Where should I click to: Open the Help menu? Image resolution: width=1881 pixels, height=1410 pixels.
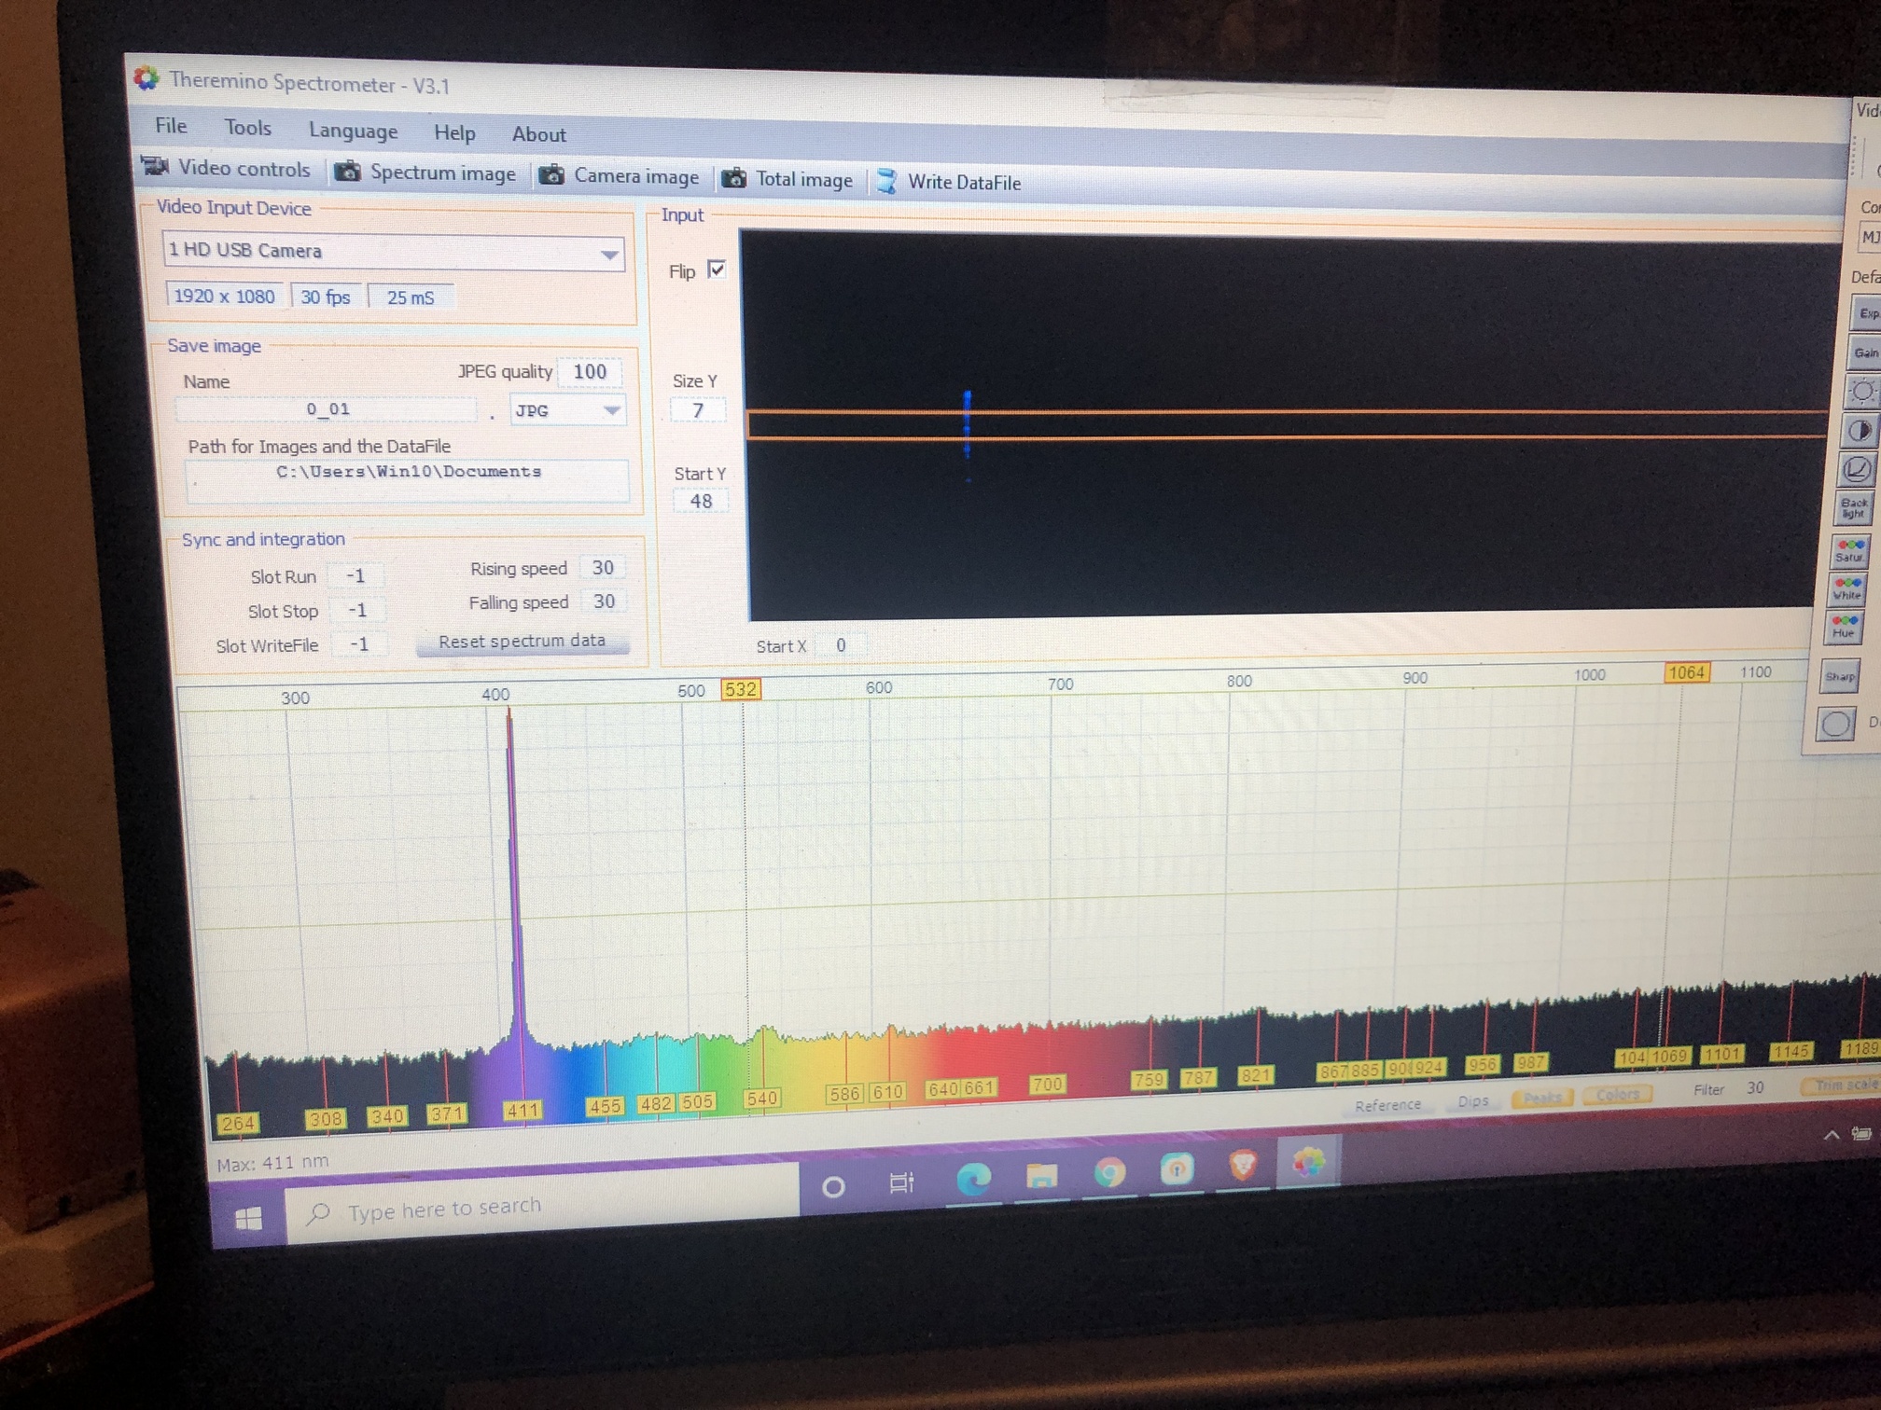[x=454, y=132]
